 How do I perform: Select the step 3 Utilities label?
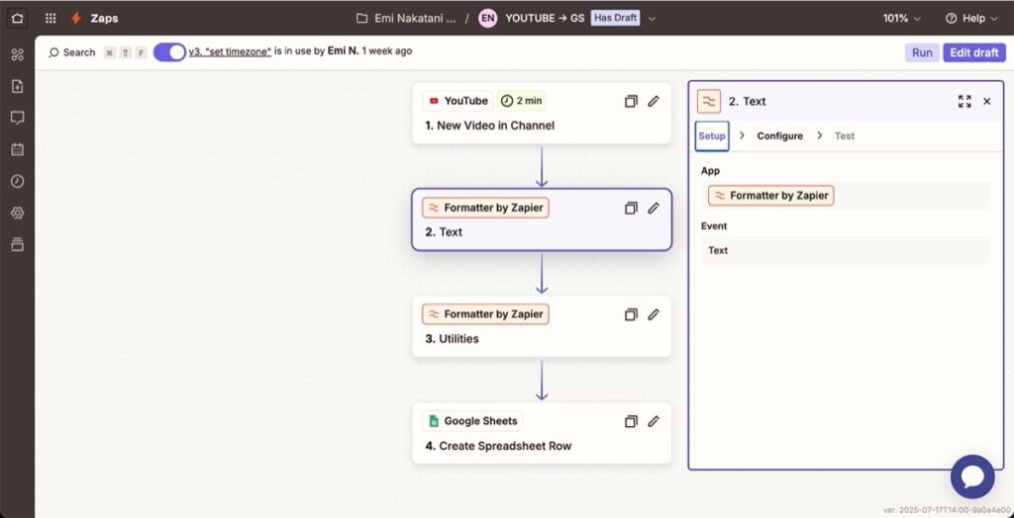pos(452,338)
